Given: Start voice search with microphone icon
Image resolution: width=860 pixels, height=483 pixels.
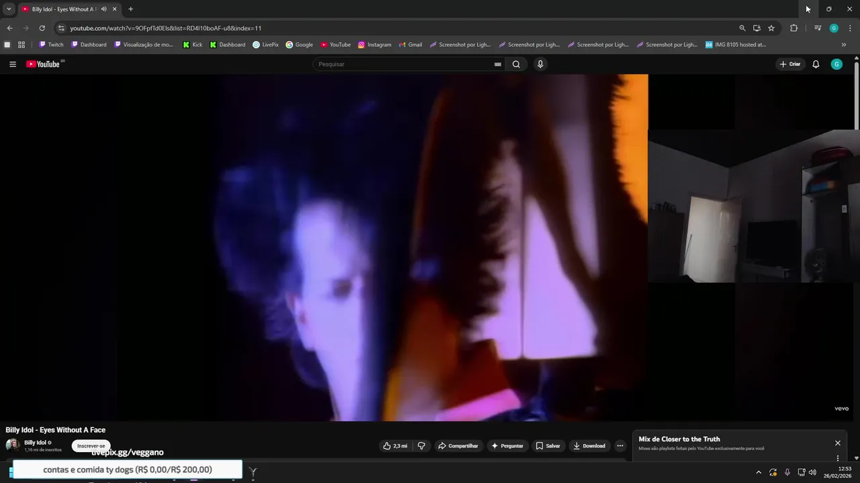Looking at the screenshot, I should point(540,64).
